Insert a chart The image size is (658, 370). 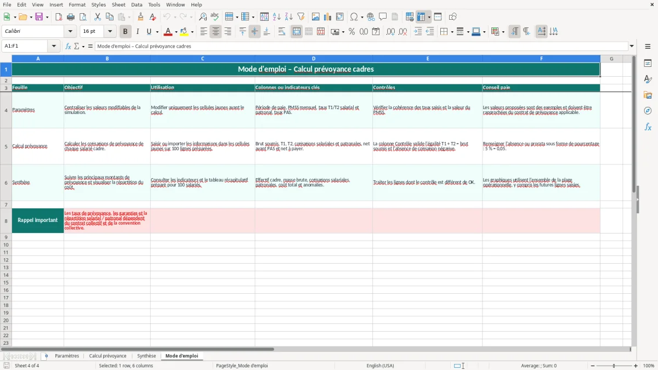pos(328,17)
